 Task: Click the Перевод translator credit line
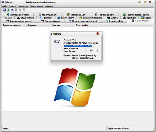coord(80,56)
